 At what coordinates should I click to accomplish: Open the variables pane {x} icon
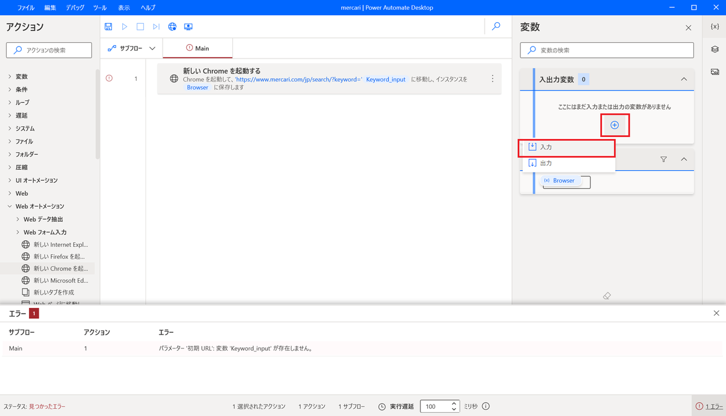coord(715,27)
